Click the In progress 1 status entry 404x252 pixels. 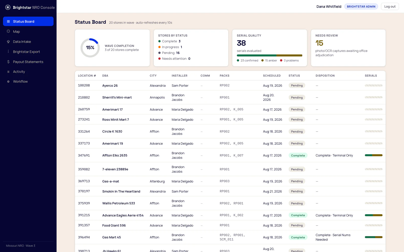[170, 47]
